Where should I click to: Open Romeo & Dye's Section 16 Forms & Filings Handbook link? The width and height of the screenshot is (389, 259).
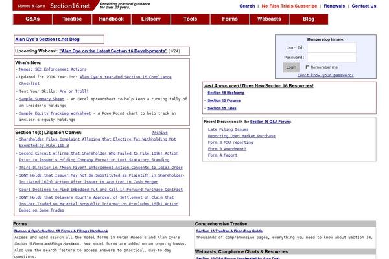pos(61,231)
